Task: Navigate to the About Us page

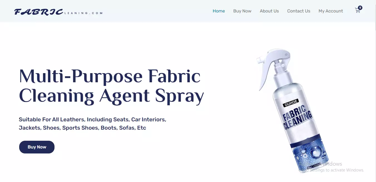Action: point(269,11)
